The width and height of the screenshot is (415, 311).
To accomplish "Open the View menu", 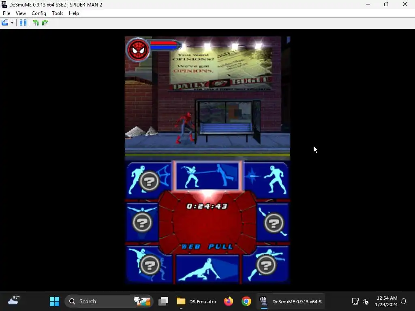I will click(21, 13).
